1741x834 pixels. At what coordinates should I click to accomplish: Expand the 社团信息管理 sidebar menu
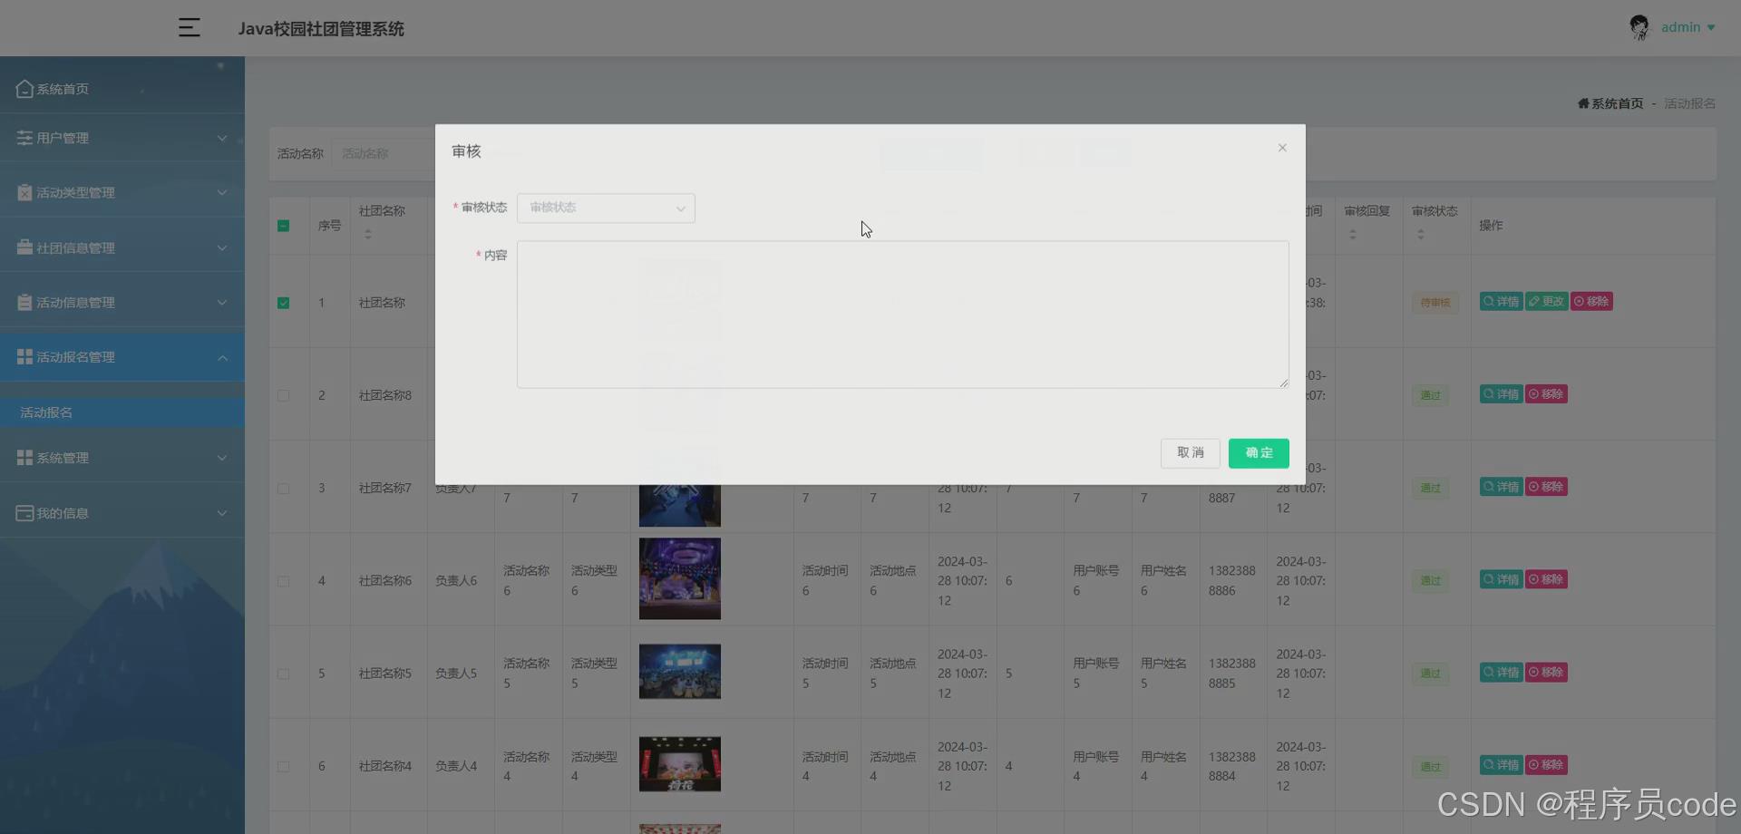click(122, 247)
